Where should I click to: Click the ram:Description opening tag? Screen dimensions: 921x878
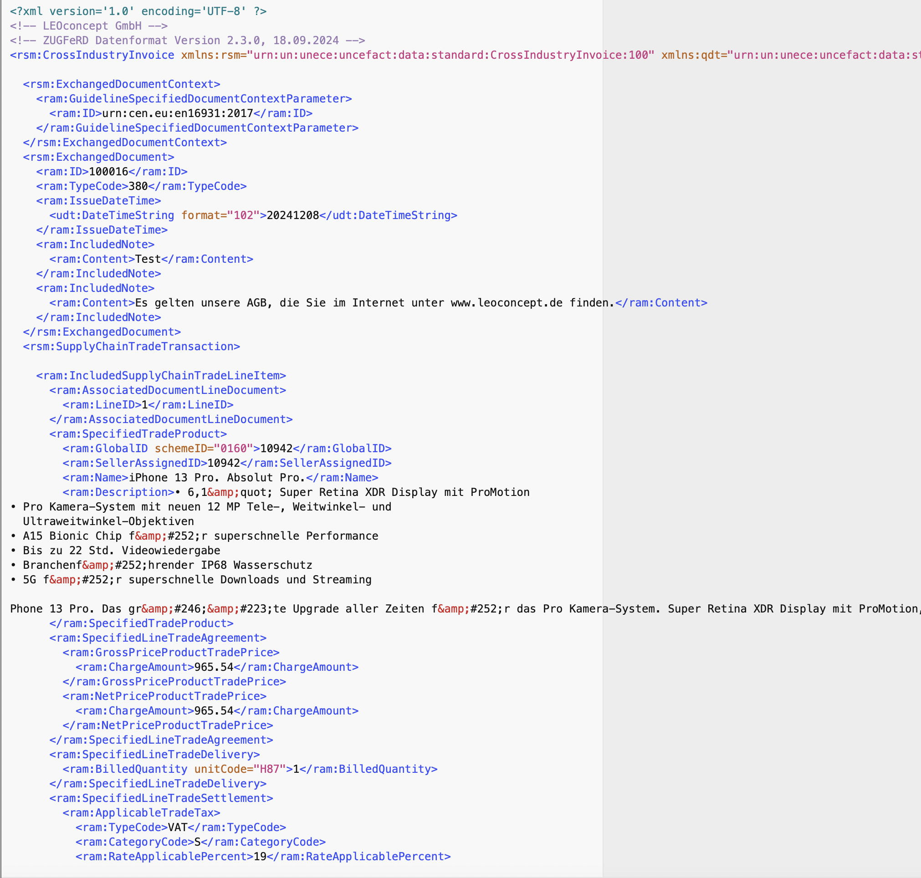[118, 492]
